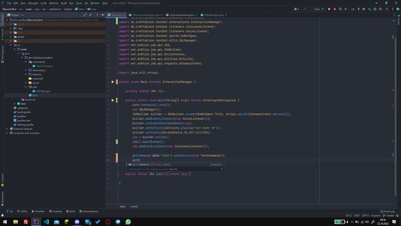The height and width of the screenshot is (226, 401).
Task: Open Project panel options menu
Action: click(x=97, y=15)
